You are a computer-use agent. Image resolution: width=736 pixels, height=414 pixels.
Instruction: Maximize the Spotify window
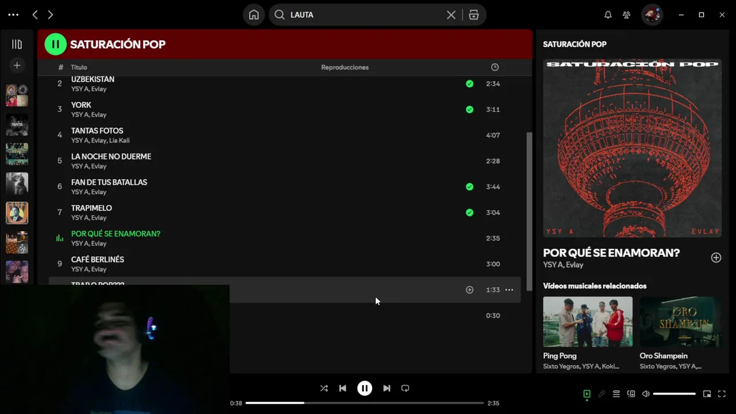[701, 15]
